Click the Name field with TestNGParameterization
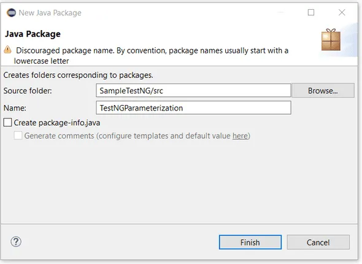The height and width of the screenshot is (264, 362). pos(193,107)
